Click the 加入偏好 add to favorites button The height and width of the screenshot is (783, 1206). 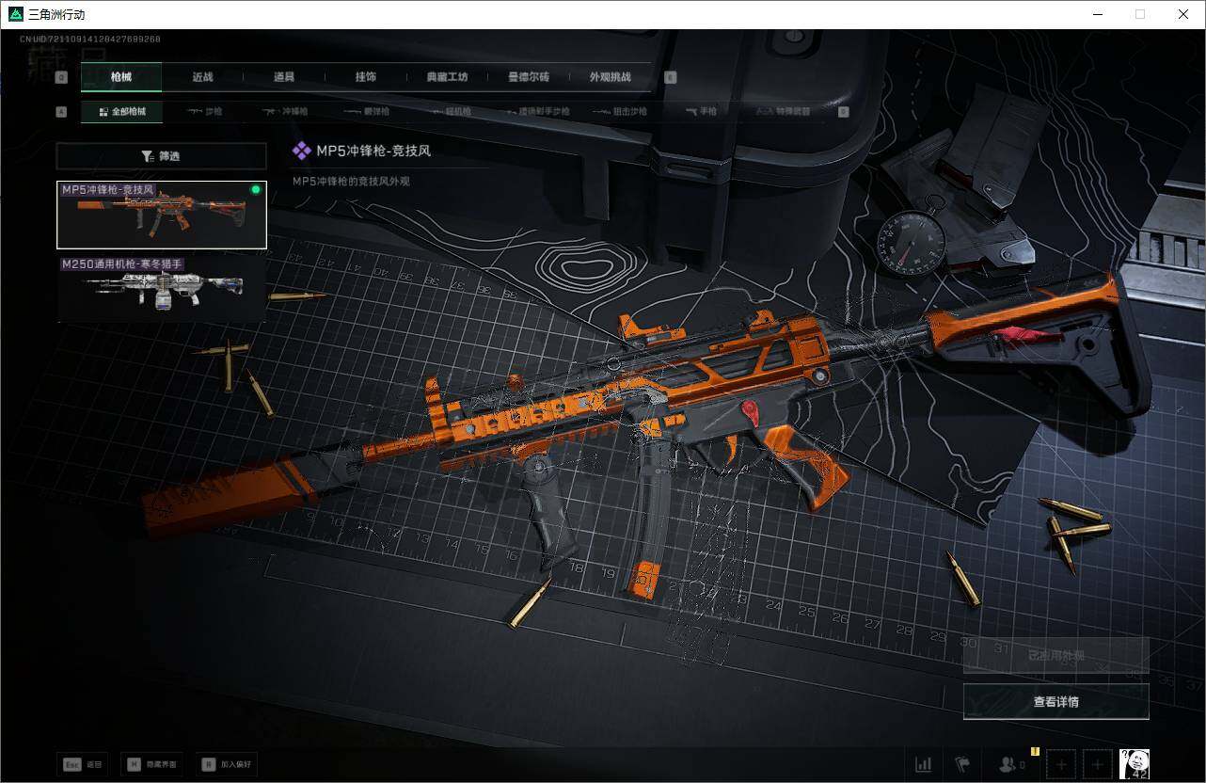tap(227, 764)
